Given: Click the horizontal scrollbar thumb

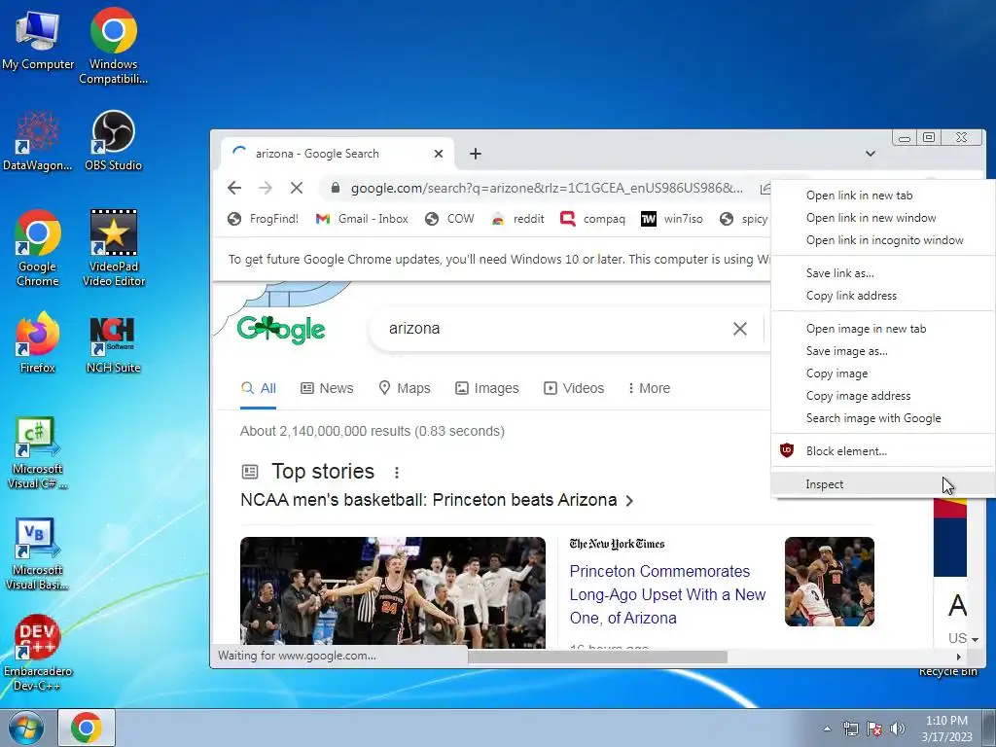Looking at the screenshot, I should point(597,657).
